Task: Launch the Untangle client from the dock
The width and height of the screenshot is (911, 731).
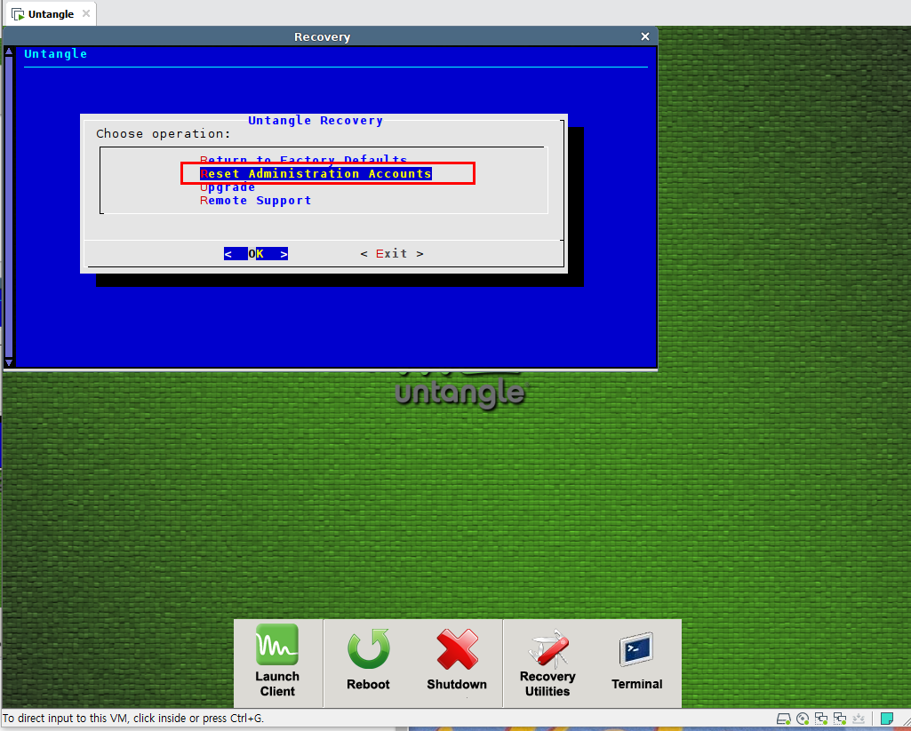Action: [x=277, y=661]
